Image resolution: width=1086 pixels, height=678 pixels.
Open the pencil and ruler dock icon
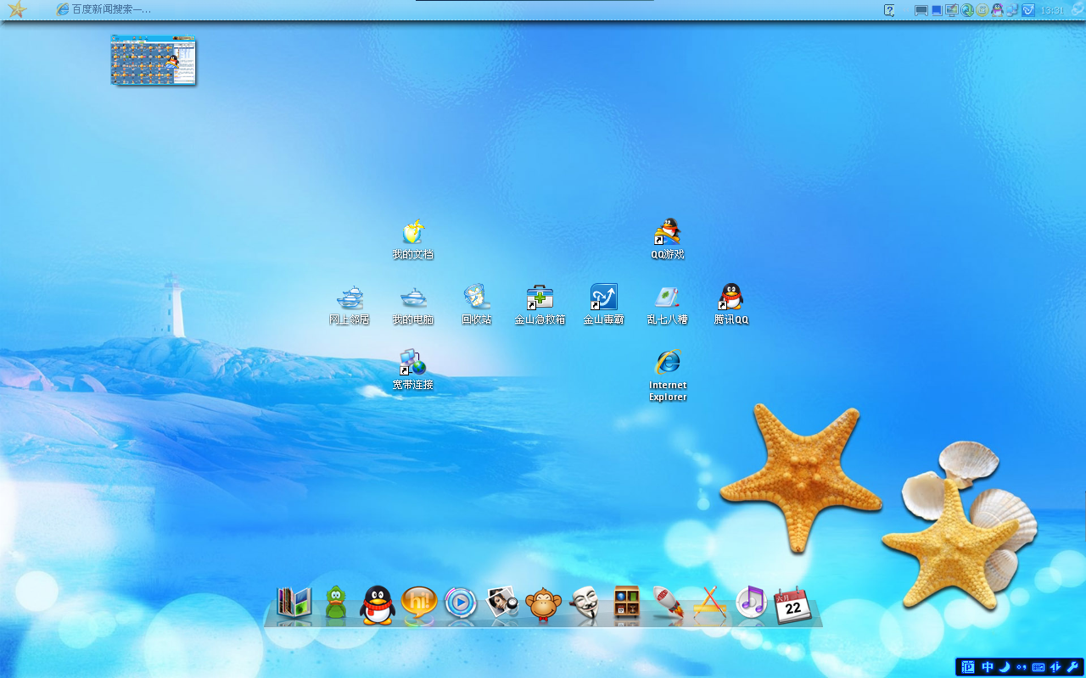click(709, 603)
